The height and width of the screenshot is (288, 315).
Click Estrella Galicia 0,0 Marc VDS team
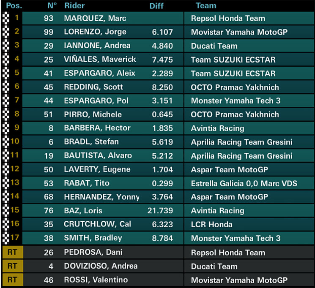(x=244, y=183)
